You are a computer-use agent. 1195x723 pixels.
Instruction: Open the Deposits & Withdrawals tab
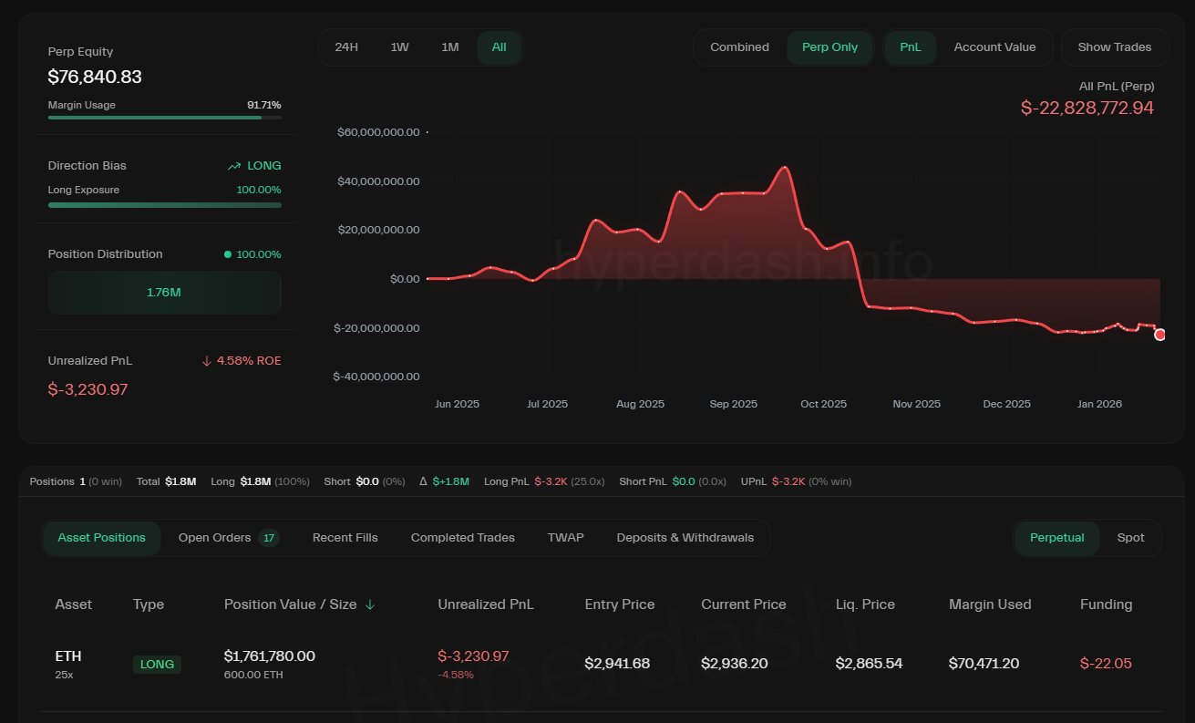(685, 538)
